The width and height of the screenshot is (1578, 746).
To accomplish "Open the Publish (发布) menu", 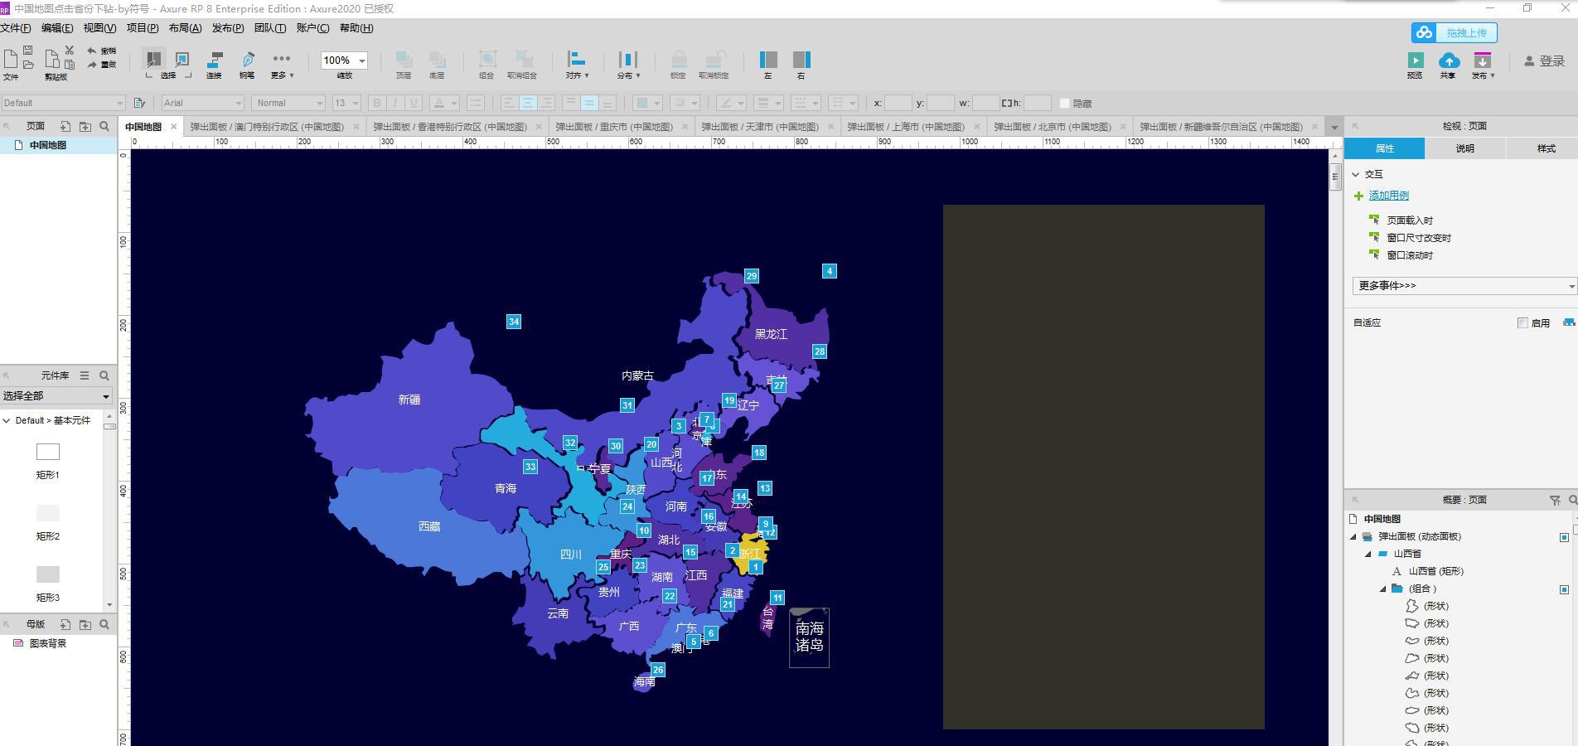I will [x=228, y=28].
